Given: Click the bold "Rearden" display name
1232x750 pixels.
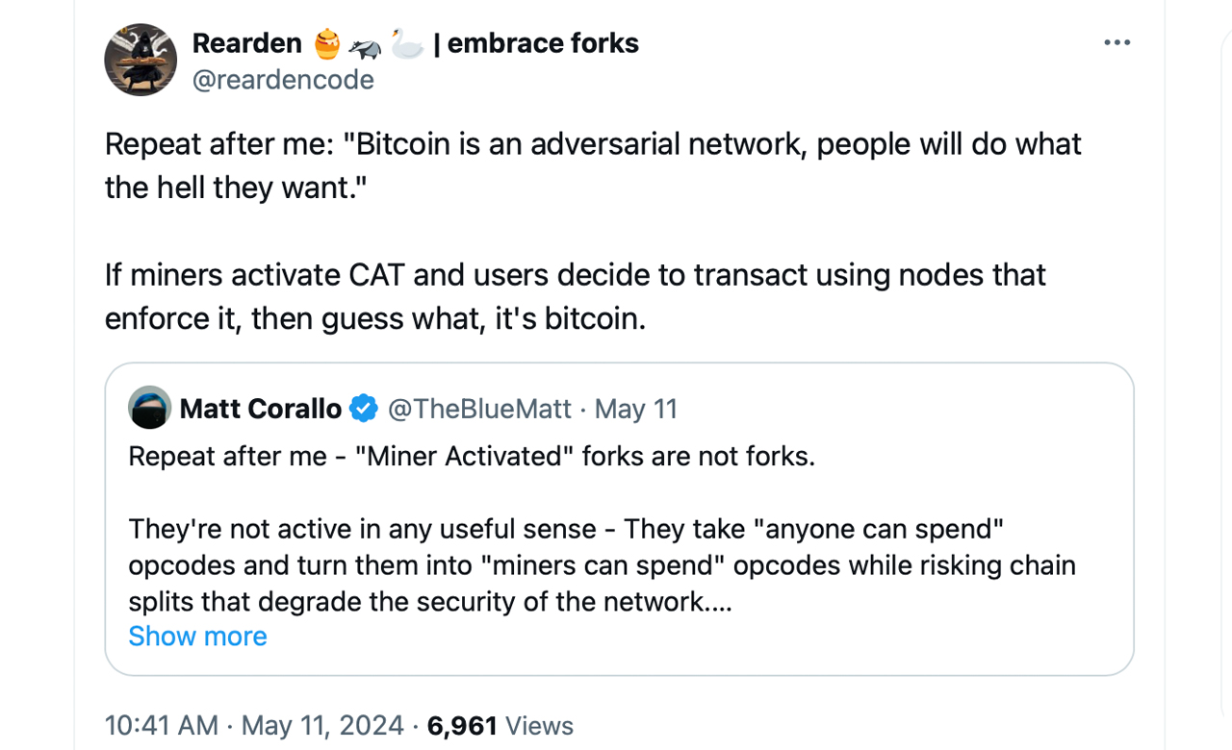Looking at the screenshot, I should click(246, 43).
